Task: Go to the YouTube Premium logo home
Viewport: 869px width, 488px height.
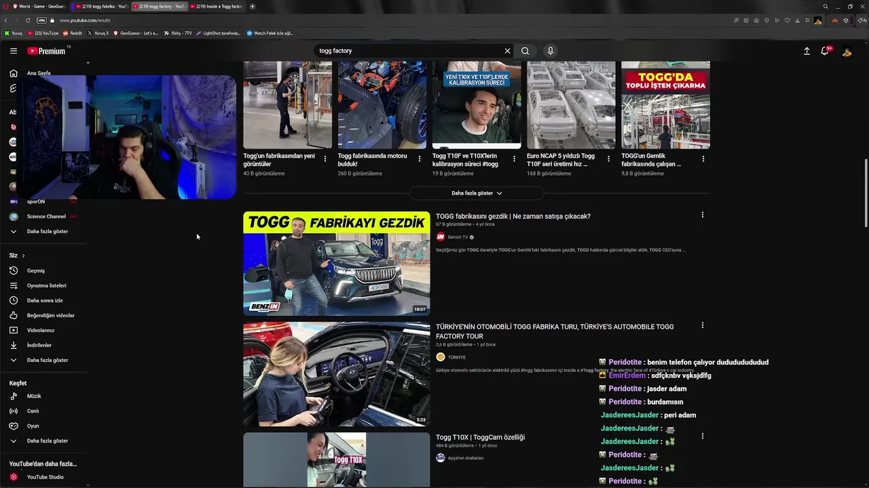Action: coord(46,51)
